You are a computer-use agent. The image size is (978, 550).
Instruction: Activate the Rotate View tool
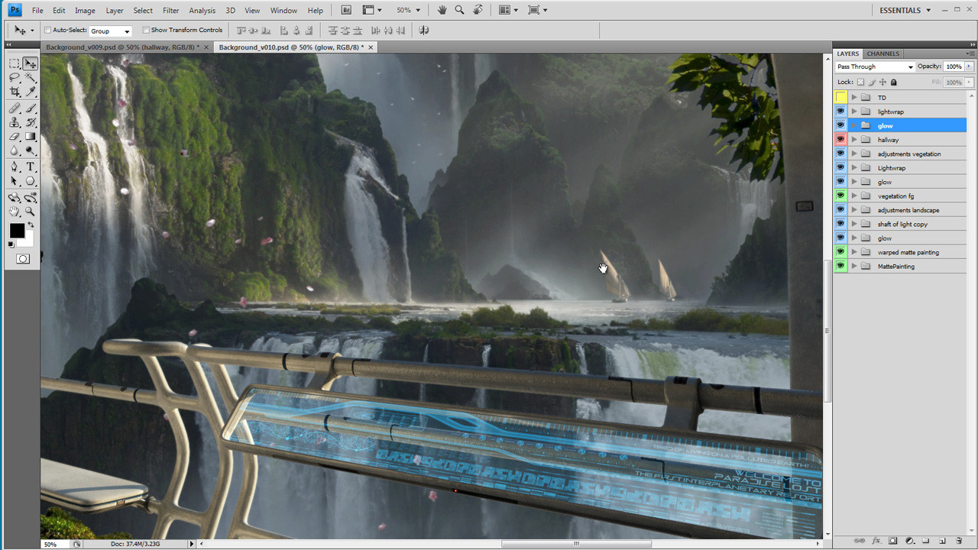pos(478,10)
